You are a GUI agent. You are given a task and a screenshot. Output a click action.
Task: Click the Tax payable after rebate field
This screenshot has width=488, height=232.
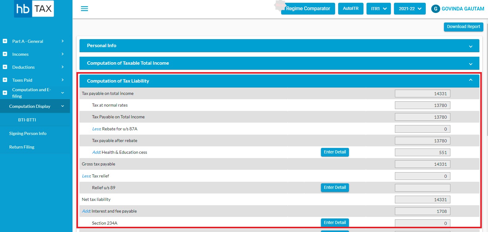(x=423, y=141)
